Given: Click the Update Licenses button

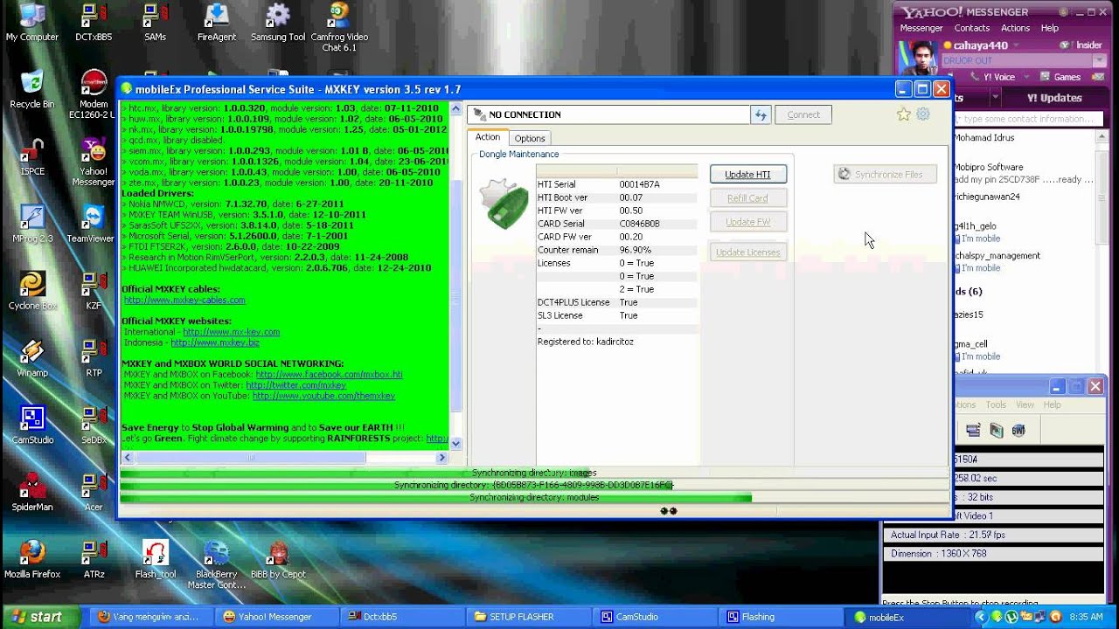Looking at the screenshot, I should (x=748, y=252).
